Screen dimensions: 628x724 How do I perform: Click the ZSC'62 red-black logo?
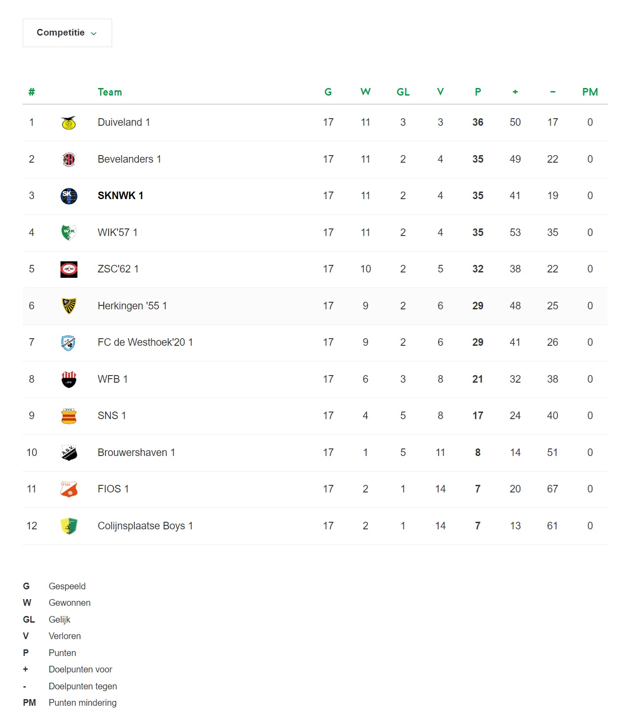68,269
